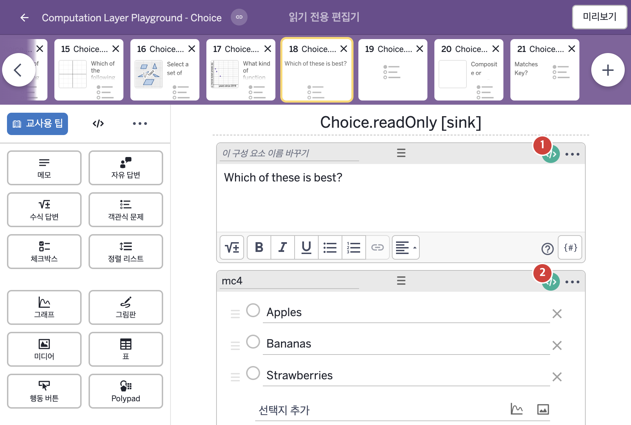Open 교사용 팁 teacher tips

coord(38,124)
